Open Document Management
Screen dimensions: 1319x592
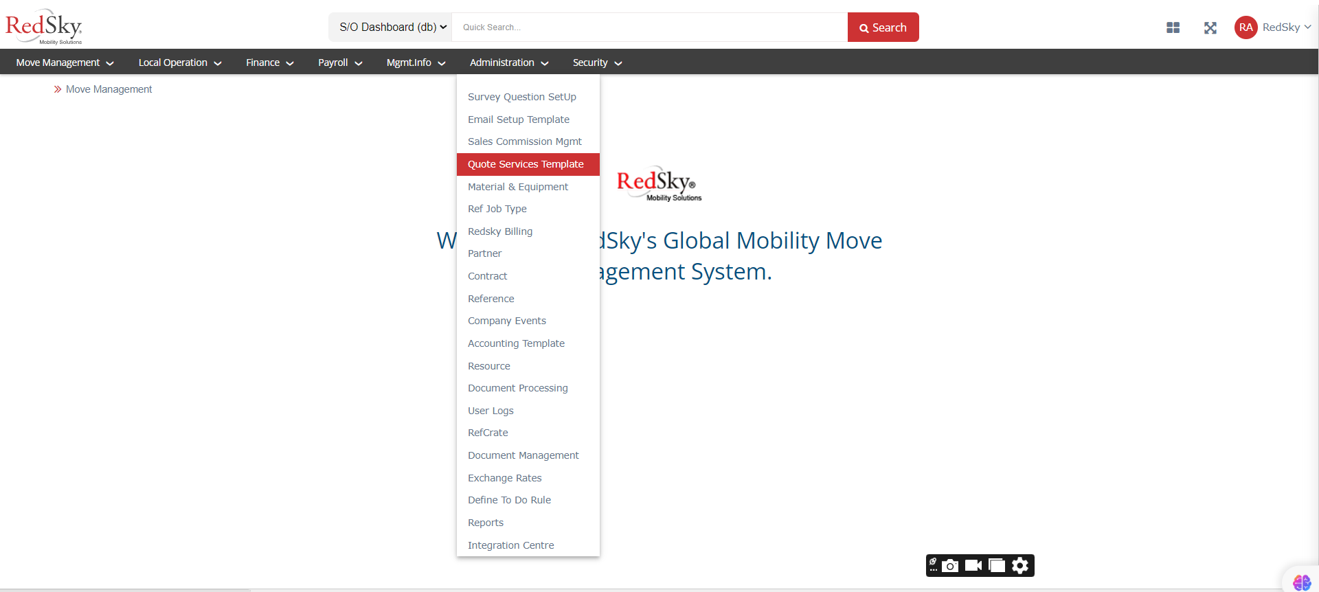pyautogui.click(x=528, y=455)
